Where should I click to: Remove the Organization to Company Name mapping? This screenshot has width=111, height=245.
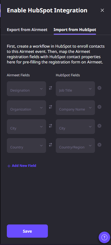coord(99,107)
